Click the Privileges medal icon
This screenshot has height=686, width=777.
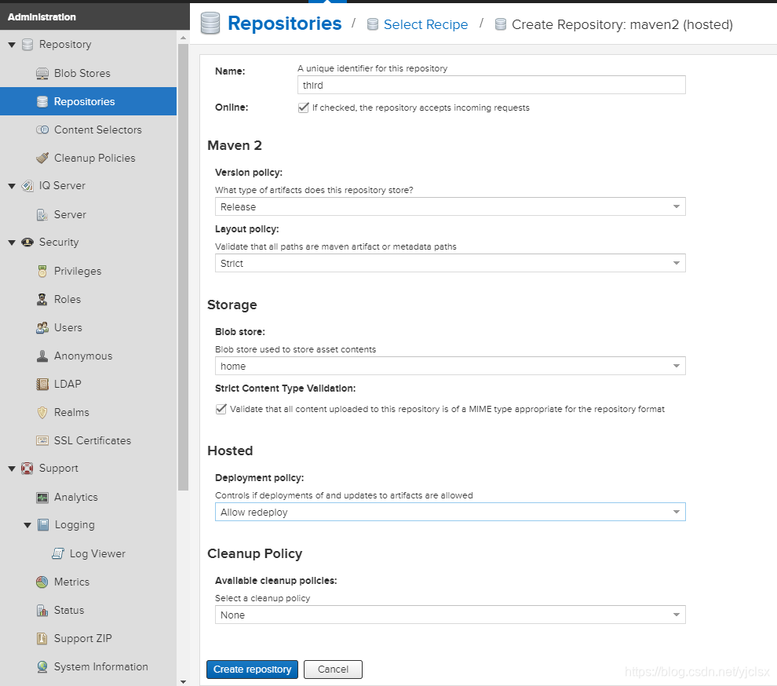pos(42,271)
